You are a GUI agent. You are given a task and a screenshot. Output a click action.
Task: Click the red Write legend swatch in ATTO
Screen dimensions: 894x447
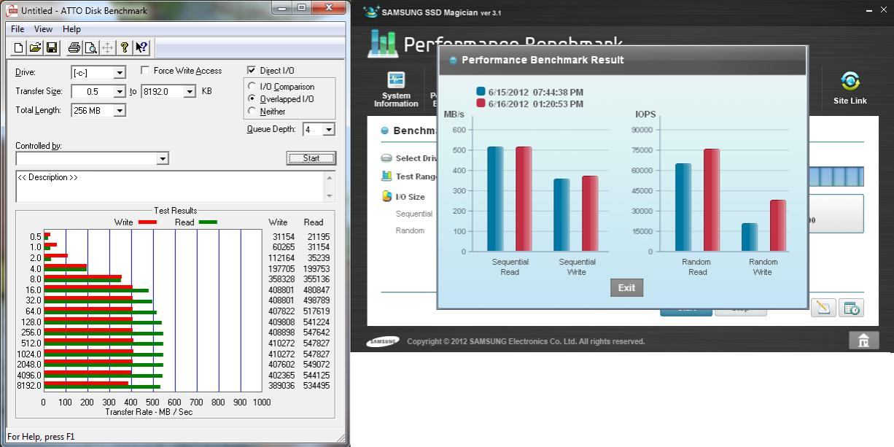tap(147, 222)
